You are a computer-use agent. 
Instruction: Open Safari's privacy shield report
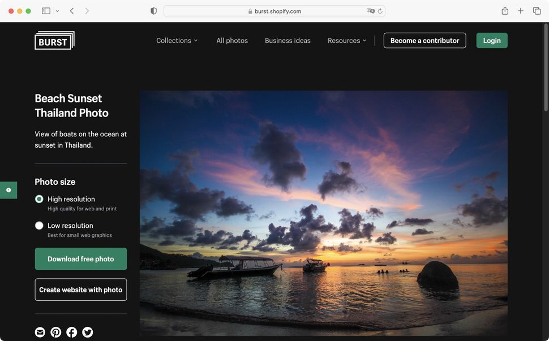(x=153, y=10)
